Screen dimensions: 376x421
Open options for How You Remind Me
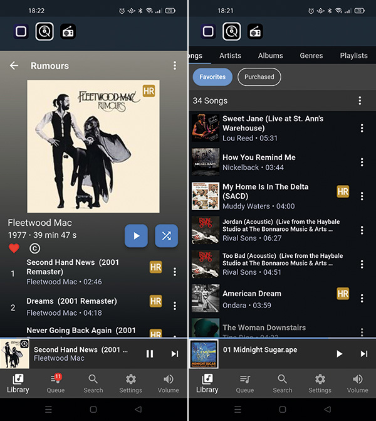coord(362,162)
